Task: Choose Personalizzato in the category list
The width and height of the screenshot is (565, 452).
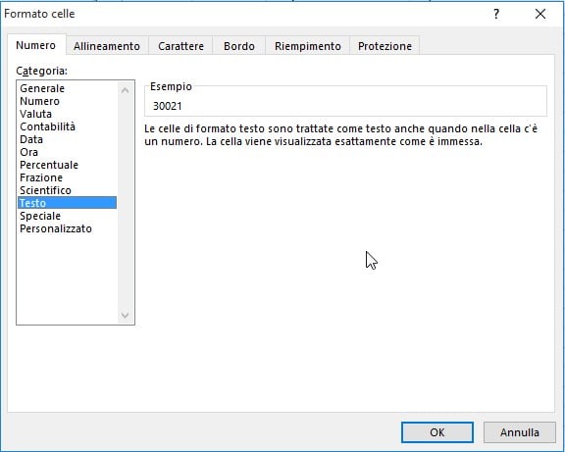Action: [x=56, y=228]
